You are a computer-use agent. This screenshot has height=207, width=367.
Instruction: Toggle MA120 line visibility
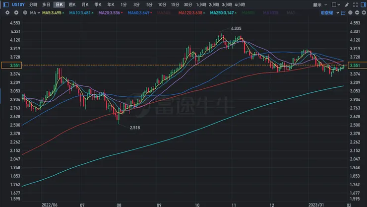[192, 12]
